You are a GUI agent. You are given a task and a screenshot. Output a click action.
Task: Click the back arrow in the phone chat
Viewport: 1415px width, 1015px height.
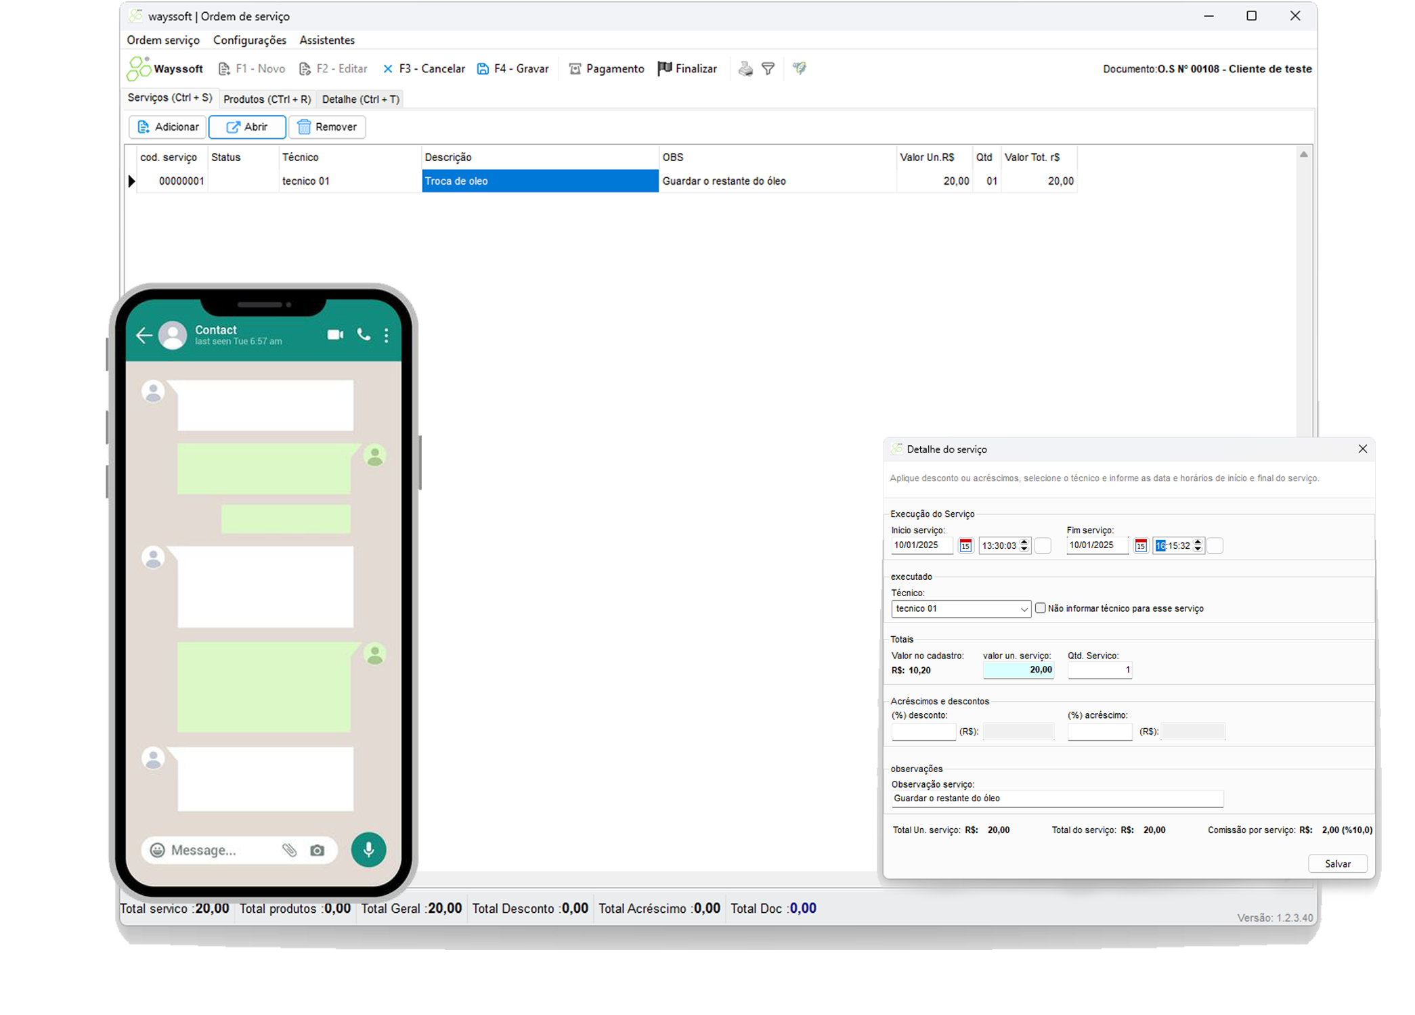point(144,335)
